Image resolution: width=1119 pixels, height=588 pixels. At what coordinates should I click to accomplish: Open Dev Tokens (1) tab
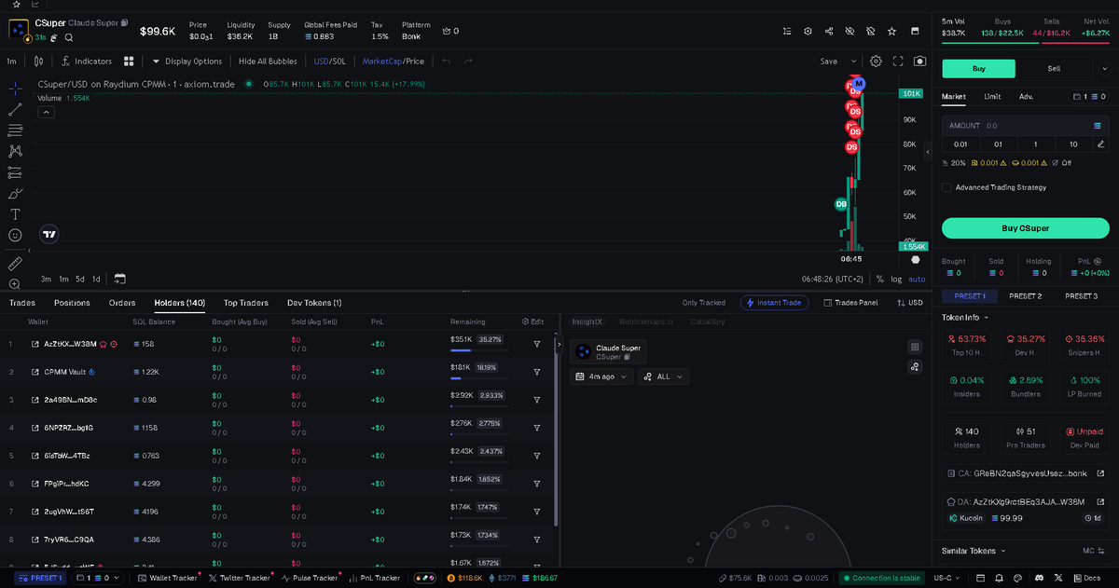click(314, 303)
